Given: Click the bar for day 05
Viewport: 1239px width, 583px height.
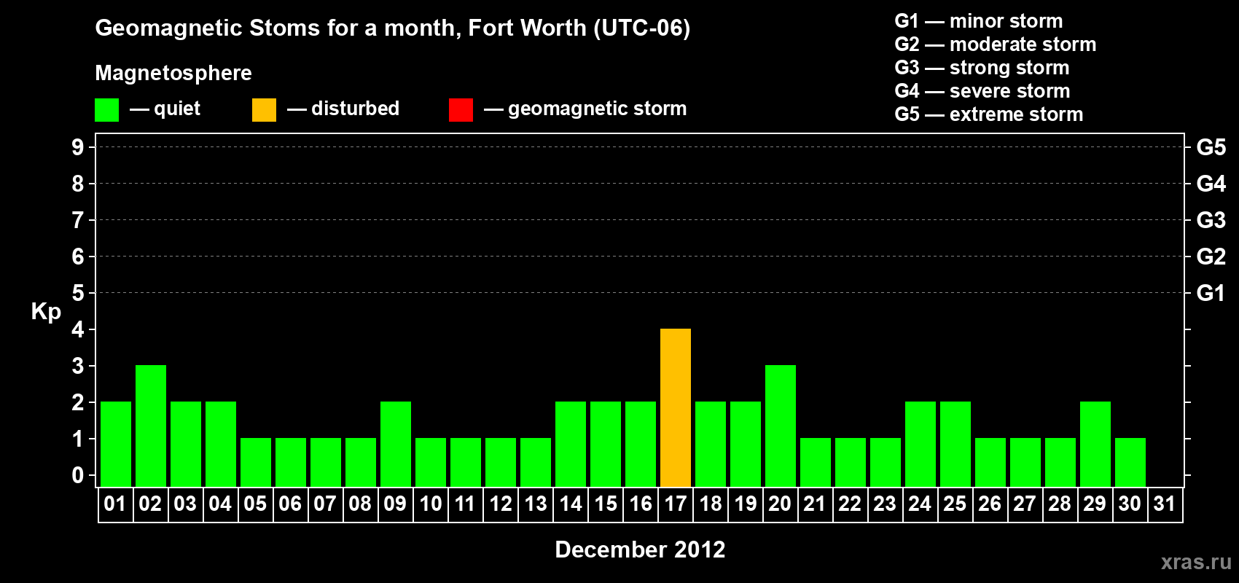Looking at the screenshot, I should [256, 462].
